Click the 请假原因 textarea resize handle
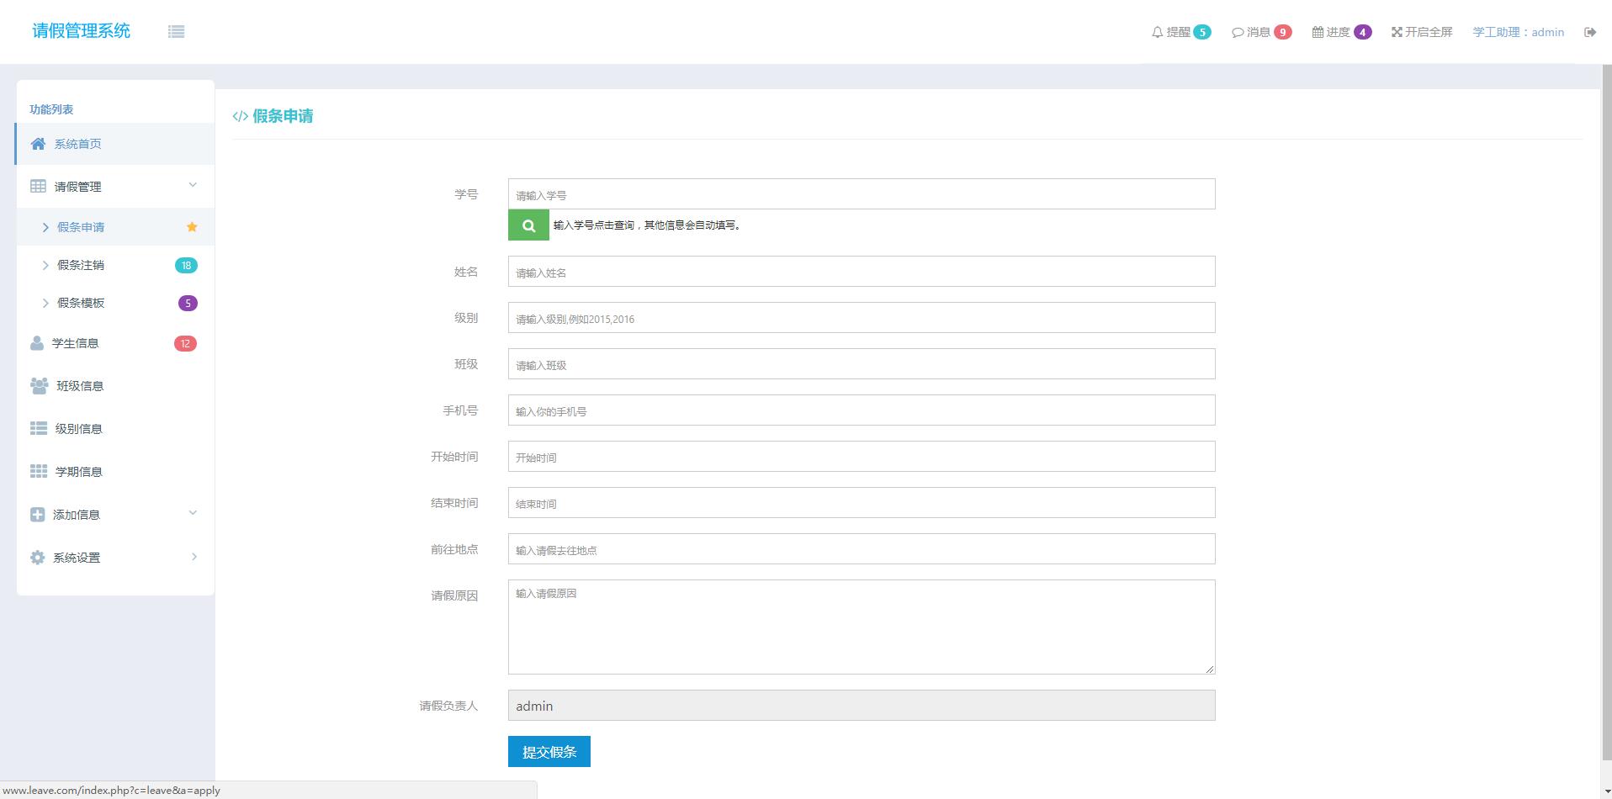Image resolution: width=1612 pixels, height=799 pixels. (1210, 669)
